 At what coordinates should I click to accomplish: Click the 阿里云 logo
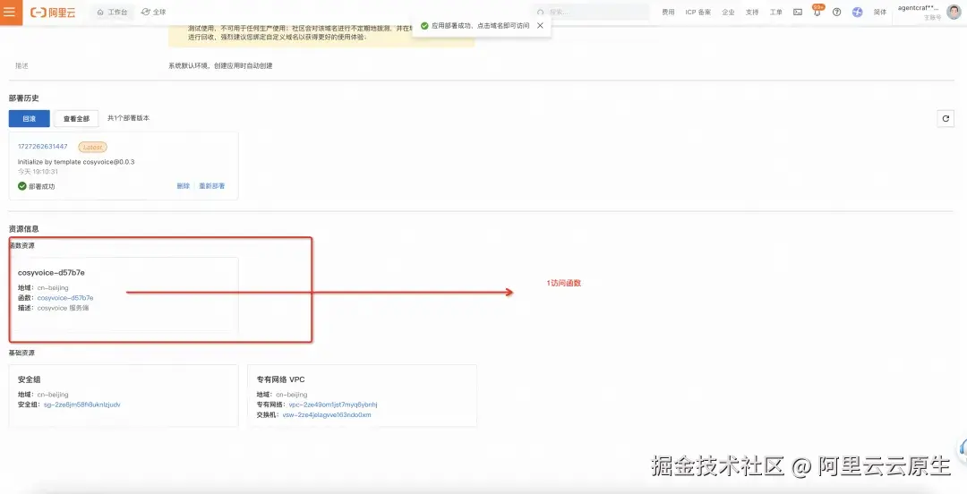point(53,13)
